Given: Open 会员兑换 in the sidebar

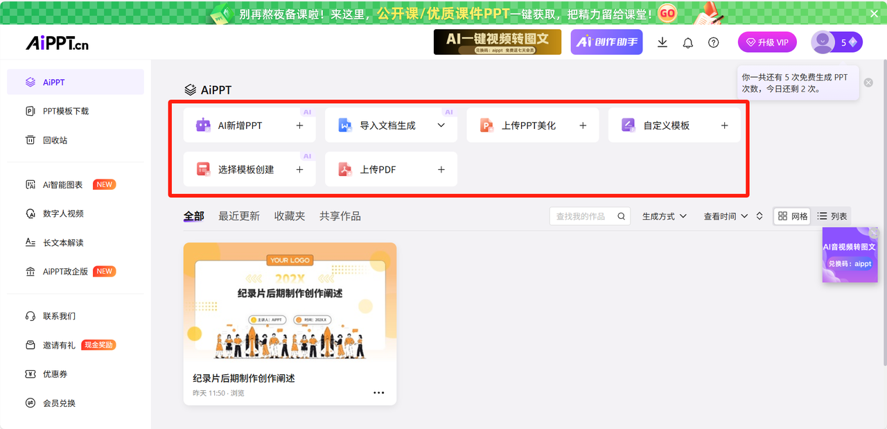Looking at the screenshot, I should 76,403.
